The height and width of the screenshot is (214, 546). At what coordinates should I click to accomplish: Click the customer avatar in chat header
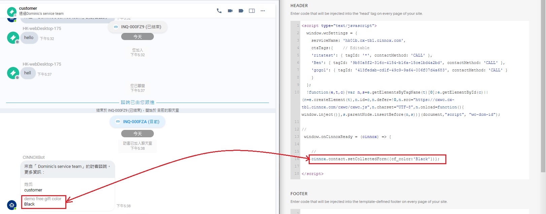(x=12, y=12)
